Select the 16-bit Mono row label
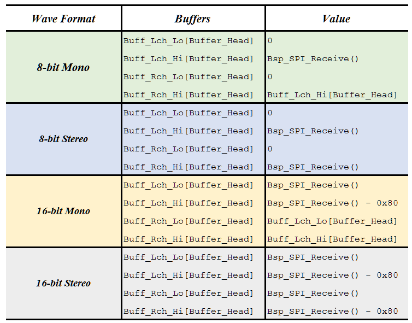 tap(63, 211)
